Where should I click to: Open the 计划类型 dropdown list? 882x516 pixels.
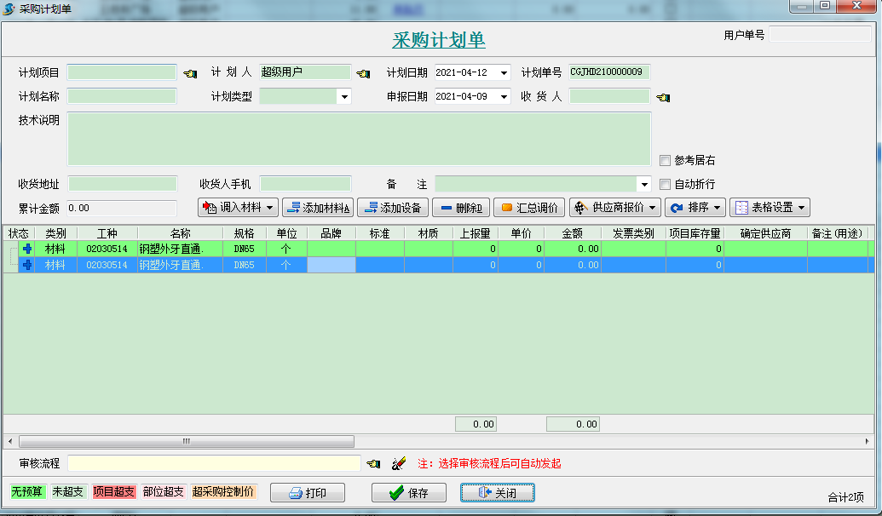343,96
